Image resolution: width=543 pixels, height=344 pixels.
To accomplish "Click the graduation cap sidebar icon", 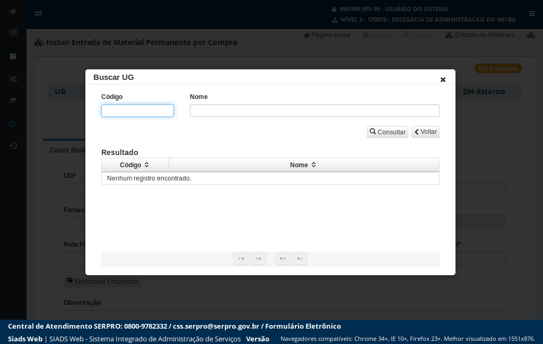I will click(13, 101).
